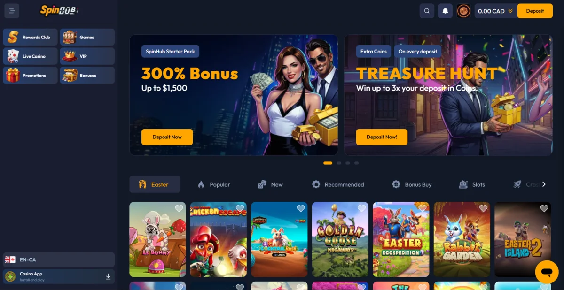
Task: Click the coin avatar icon
Action: pos(464,11)
